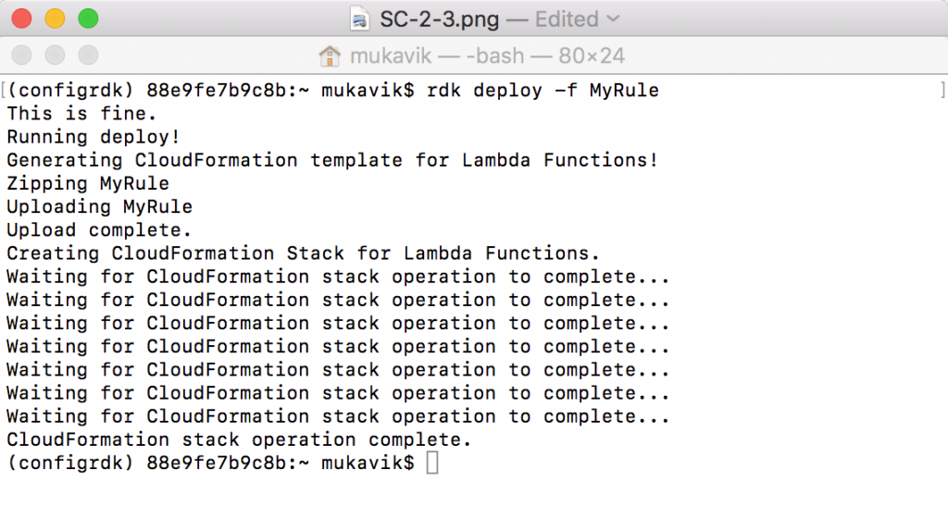Click the terminal cursor at the last prompt
The image size is (948, 519).
tap(432, 463)
